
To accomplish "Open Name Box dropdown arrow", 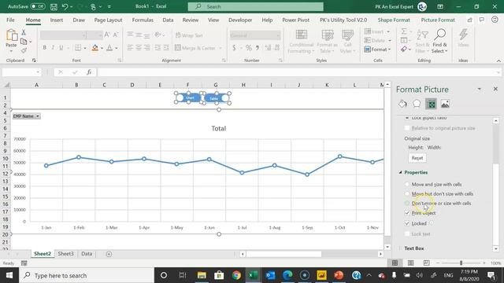I will pos(38,72).
